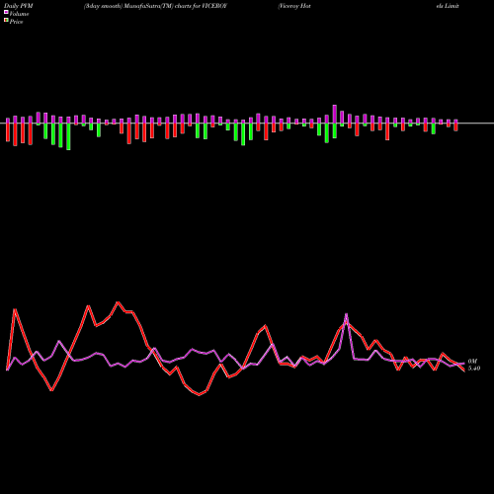
Task: Click the Price legend color swatch
Action: coord(6,21)
